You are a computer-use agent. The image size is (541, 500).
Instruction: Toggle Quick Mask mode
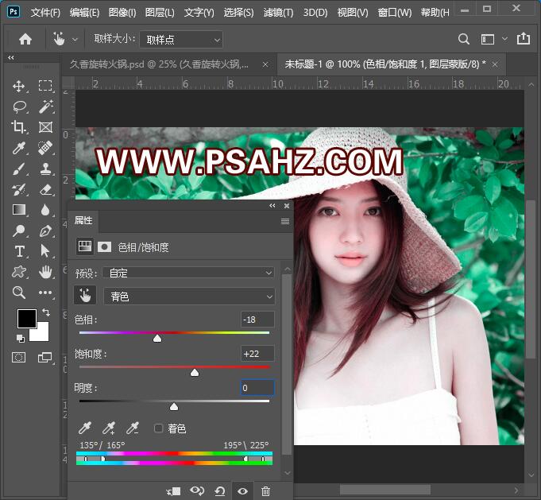point(18,357)
